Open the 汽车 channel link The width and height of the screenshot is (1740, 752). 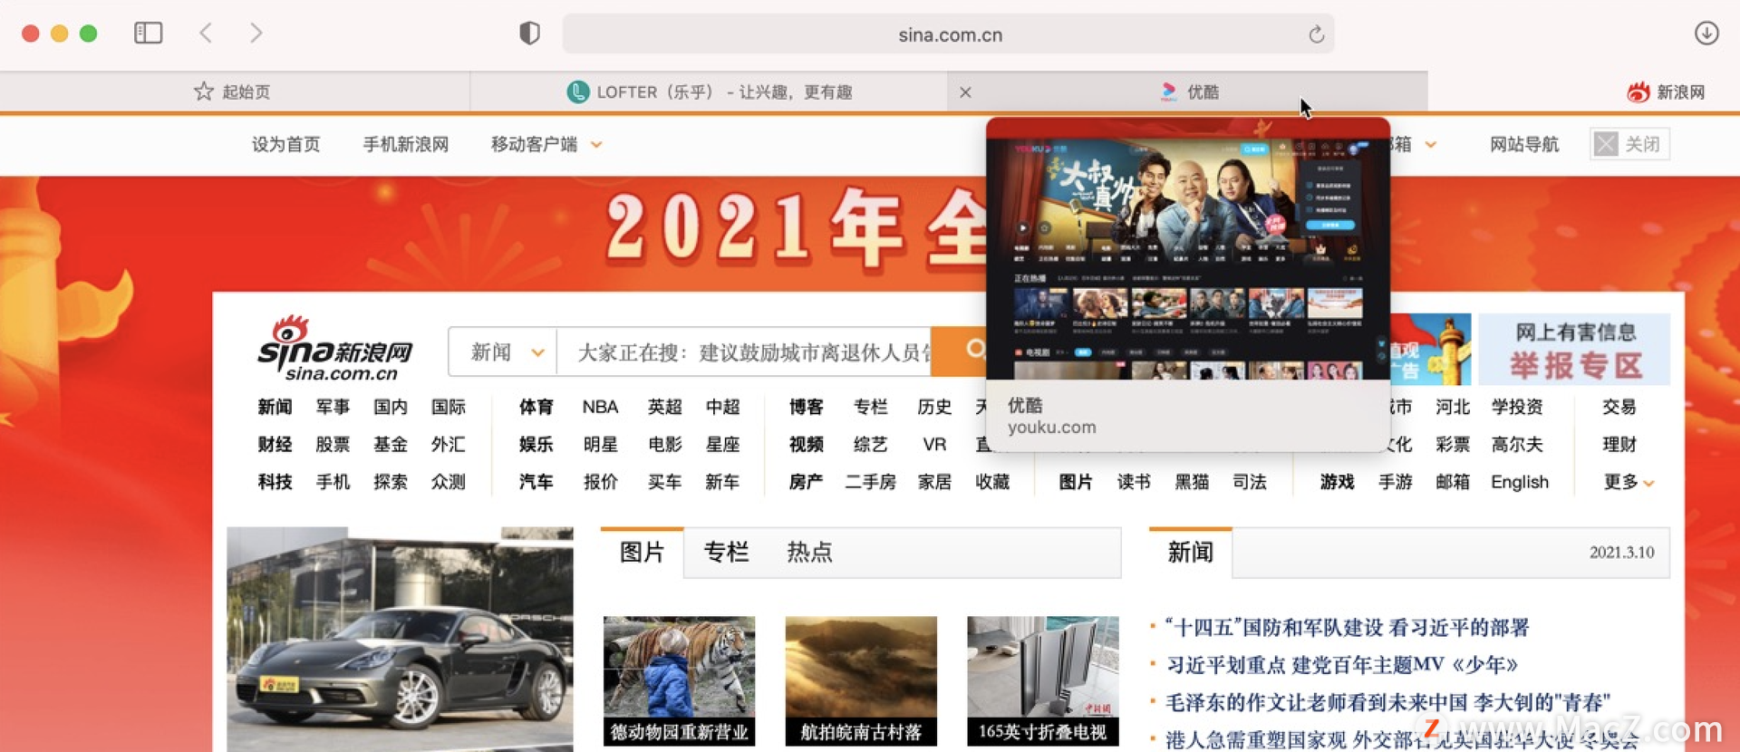[536, 482]
